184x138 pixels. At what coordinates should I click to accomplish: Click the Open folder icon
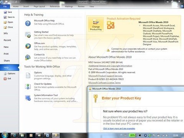[x=5, y=22]
